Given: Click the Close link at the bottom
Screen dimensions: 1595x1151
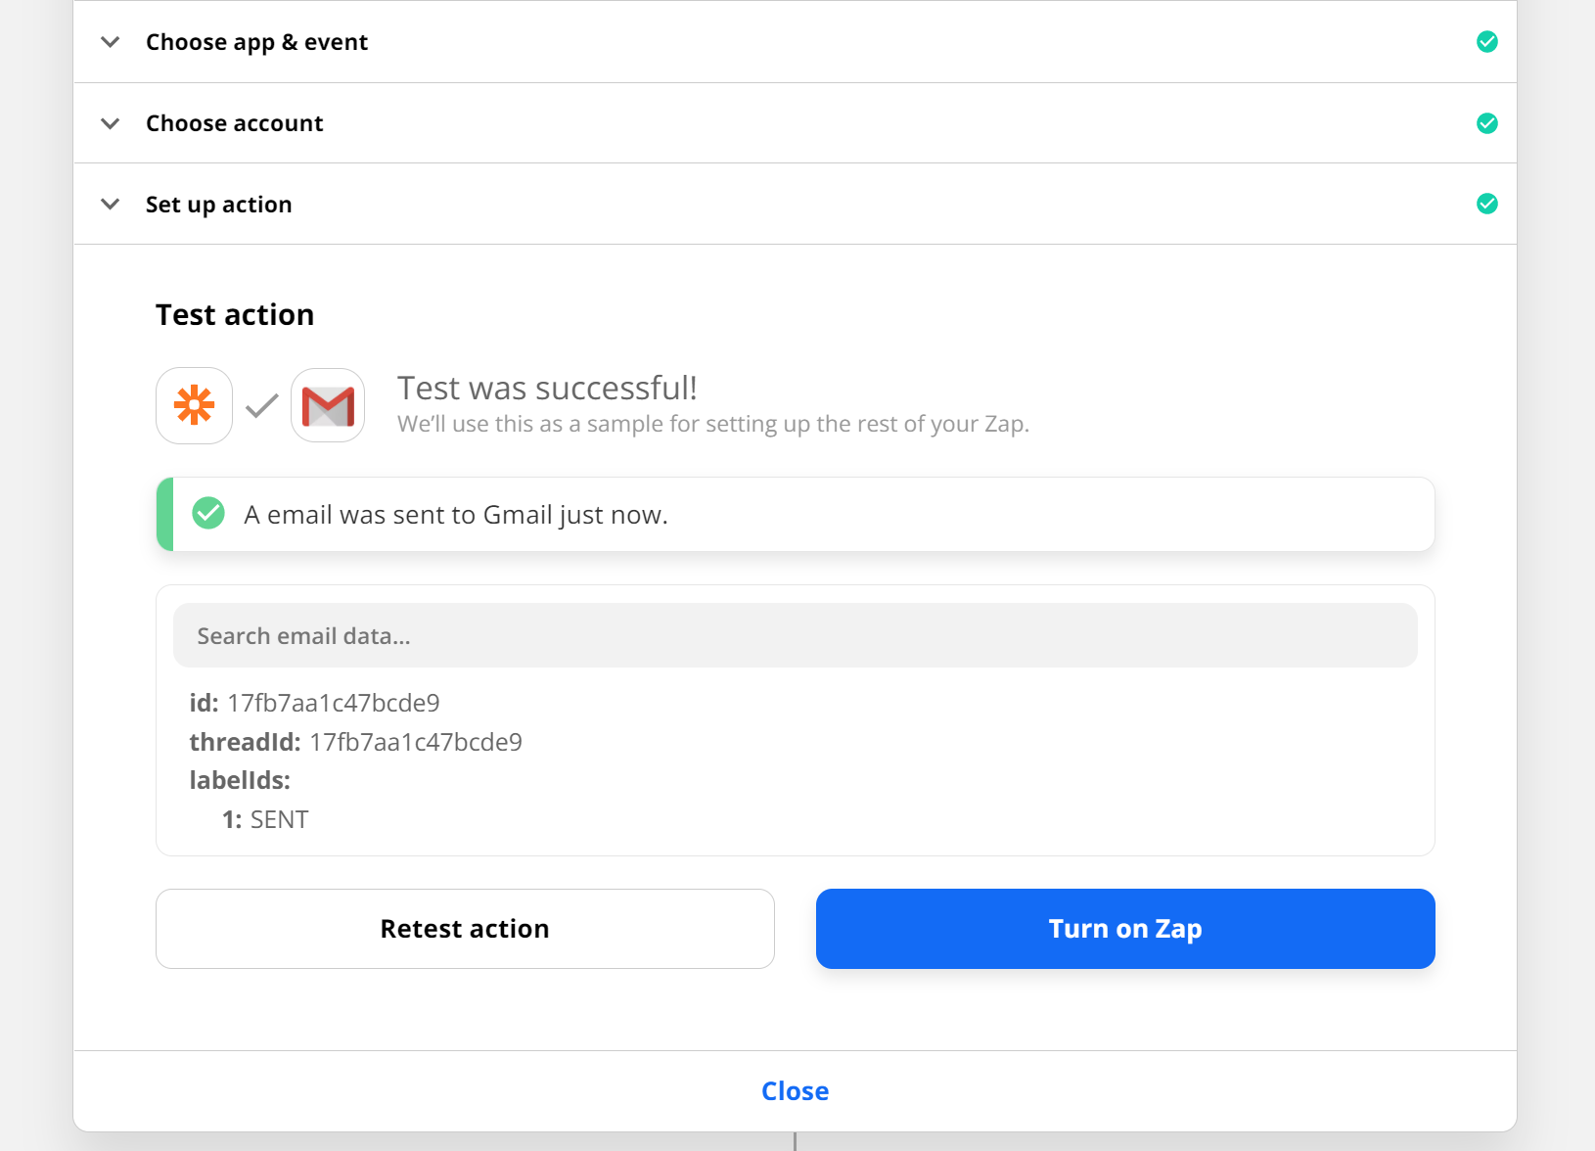Looking at the screenshot, I should [795, 1091].
